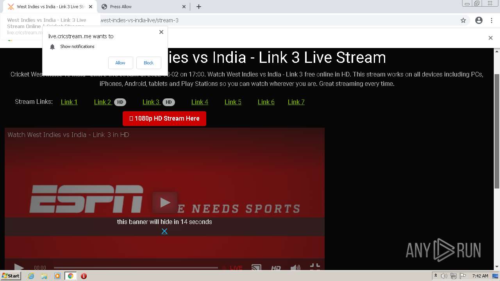Screen dimensions: 500x281
Task: Open the Windows Start menu
Action: 11,276
